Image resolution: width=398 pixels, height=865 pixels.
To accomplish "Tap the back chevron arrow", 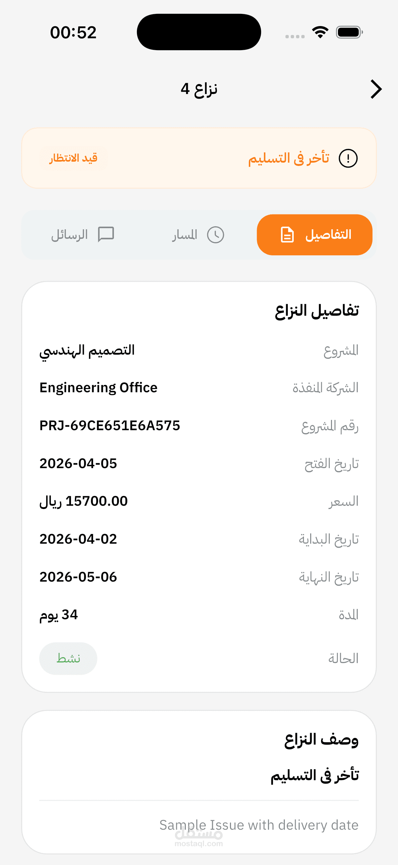I will [x=376, y=89].
